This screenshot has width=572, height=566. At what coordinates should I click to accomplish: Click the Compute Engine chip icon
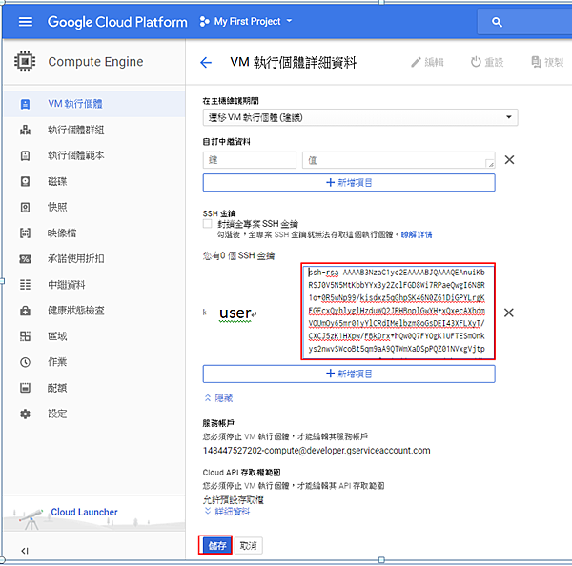[x=25, y=61]
